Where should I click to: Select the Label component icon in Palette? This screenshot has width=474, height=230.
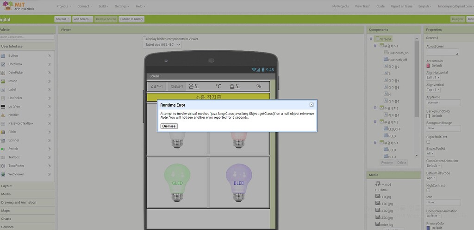3,90
